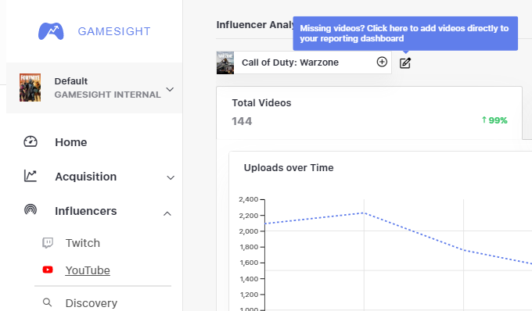The image size is (532, 311).
Task: Open the YouTube influencer link
Action: 88,270
